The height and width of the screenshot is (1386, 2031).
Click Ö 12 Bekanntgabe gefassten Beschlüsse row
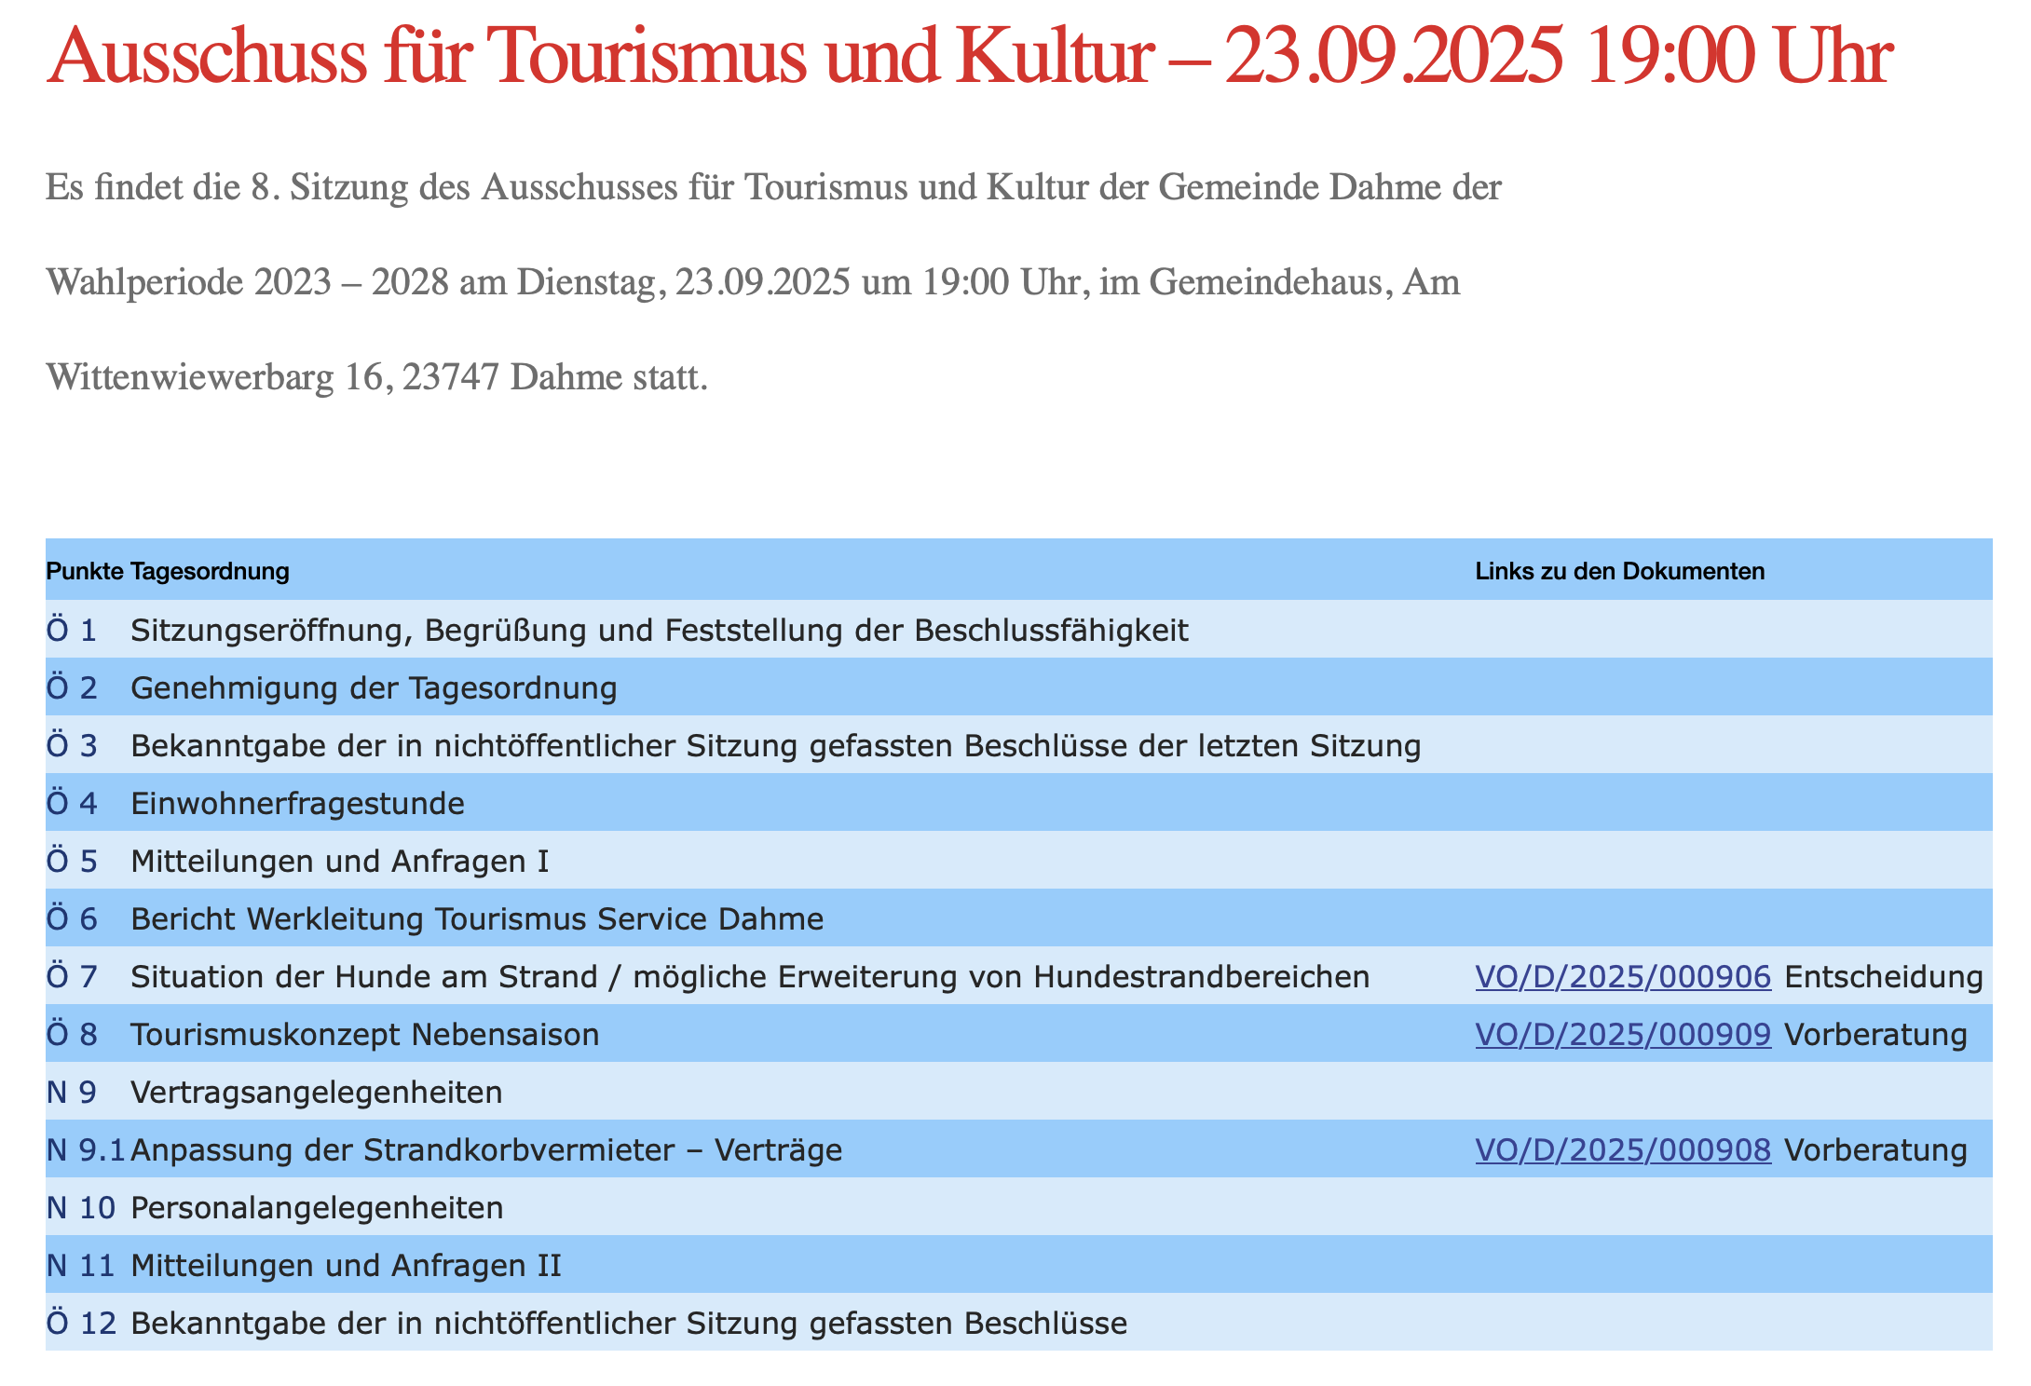[x=628, y=1323]
